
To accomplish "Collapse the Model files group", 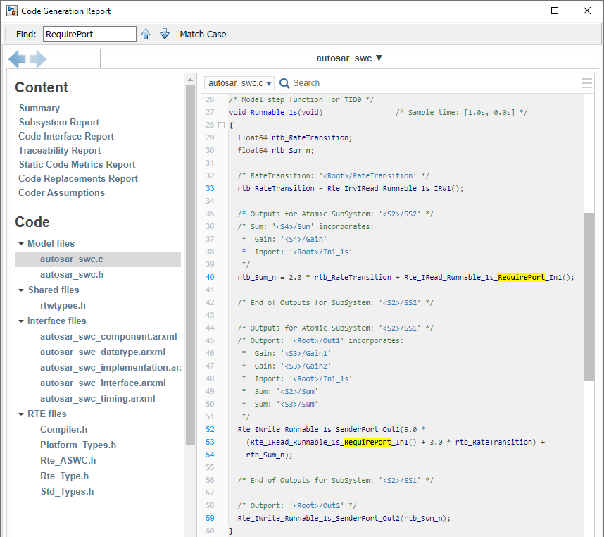I will pyautogui.click(x=21, y=244).
